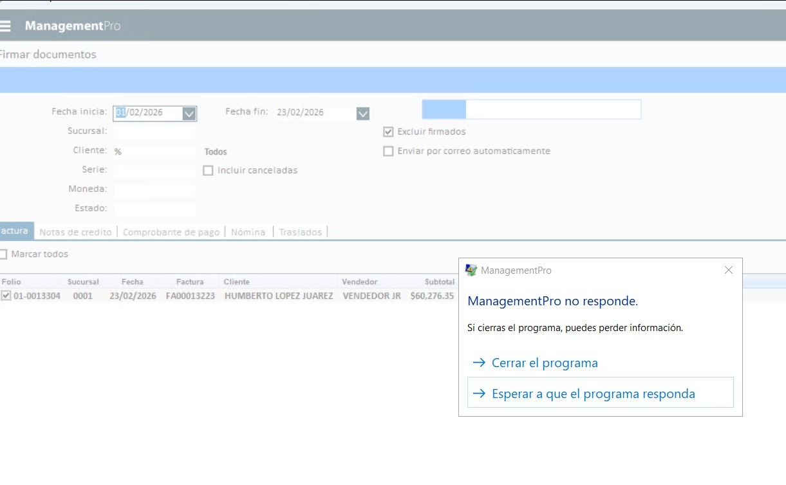Open the hamburger menu in ManagementPro header
Viewport: 786px width, 485px height.
tap(6, 26)
